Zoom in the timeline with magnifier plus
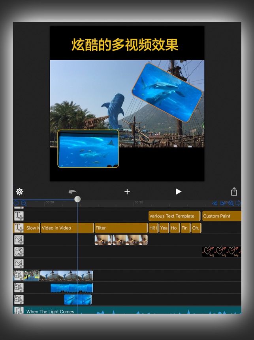The image size is (254, 340). click(231, 203)
